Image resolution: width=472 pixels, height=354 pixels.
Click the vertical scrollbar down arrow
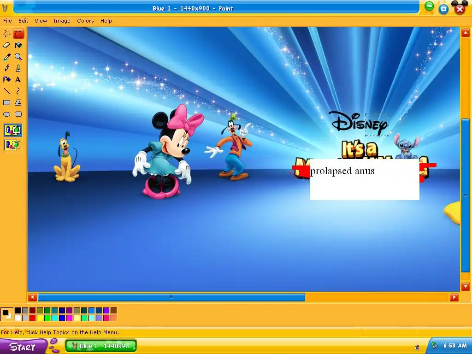466,286
